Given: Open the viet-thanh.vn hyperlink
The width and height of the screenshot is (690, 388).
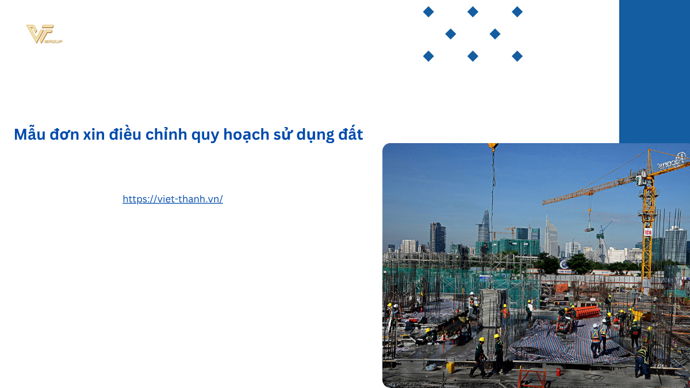Looking at the screenshot, I should [172, 199].
